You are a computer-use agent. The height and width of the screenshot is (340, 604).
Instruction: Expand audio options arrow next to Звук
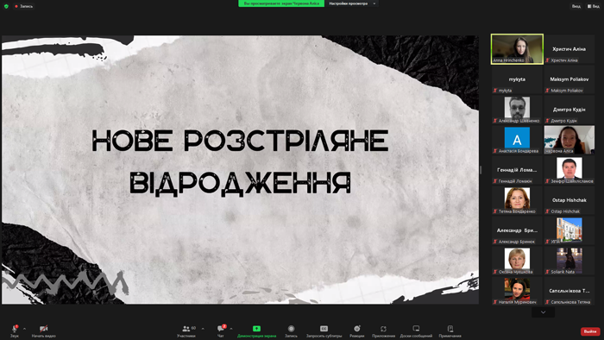coord(24,329)
